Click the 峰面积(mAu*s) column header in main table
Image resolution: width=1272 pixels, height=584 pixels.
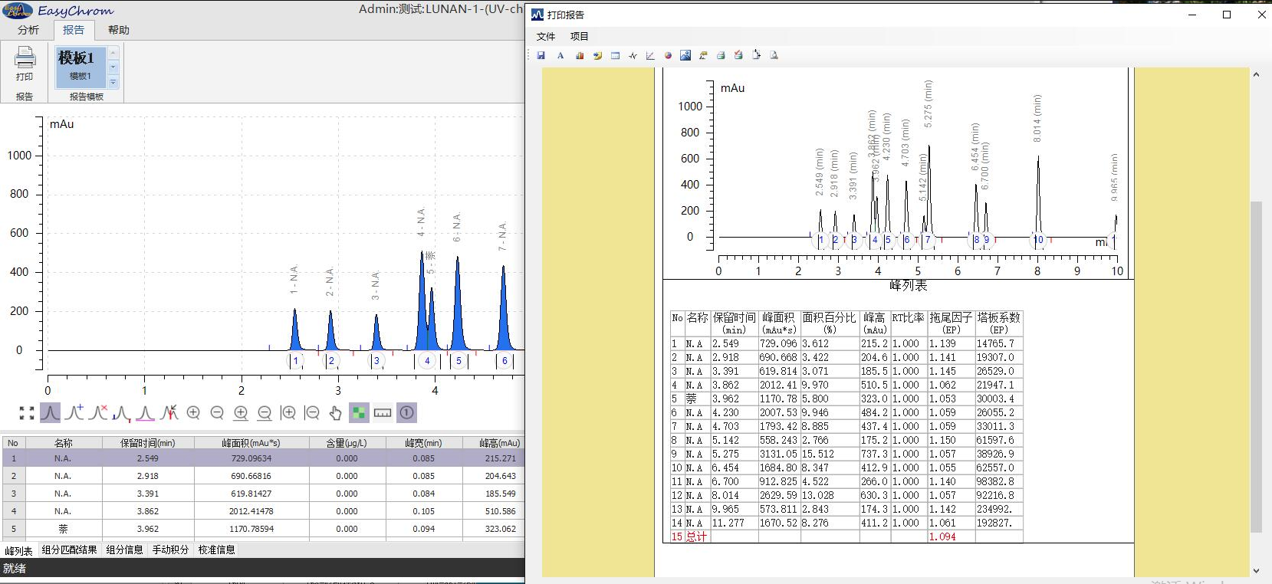pos(251,443)
